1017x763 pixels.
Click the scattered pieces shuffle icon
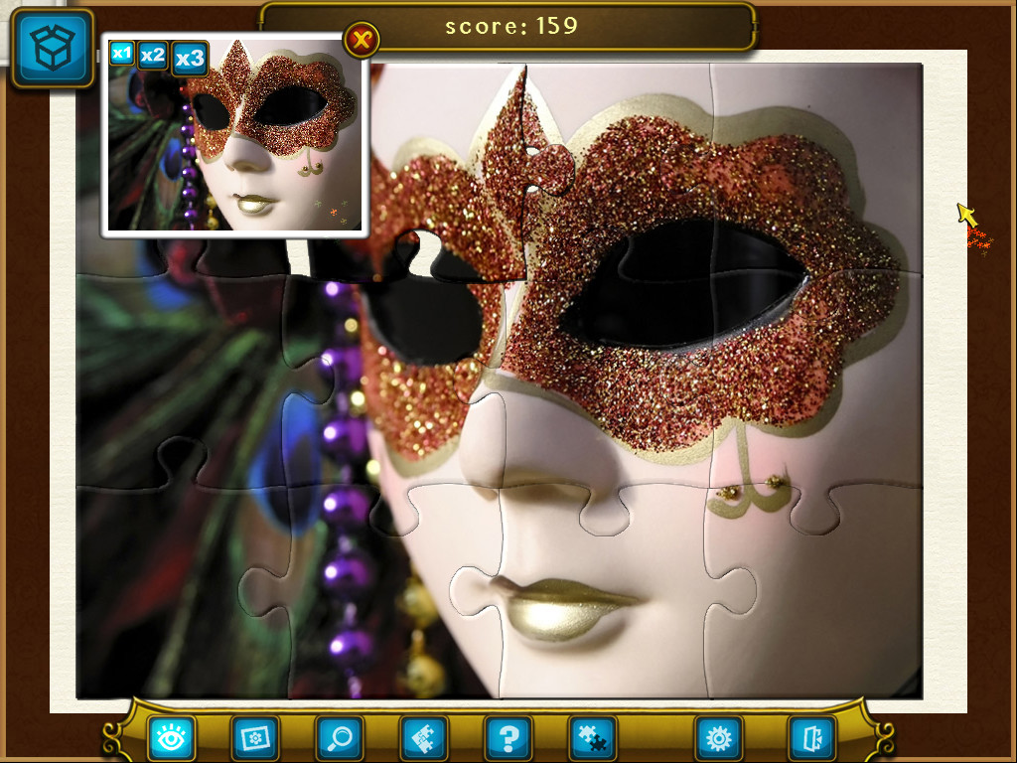(592, 737)
